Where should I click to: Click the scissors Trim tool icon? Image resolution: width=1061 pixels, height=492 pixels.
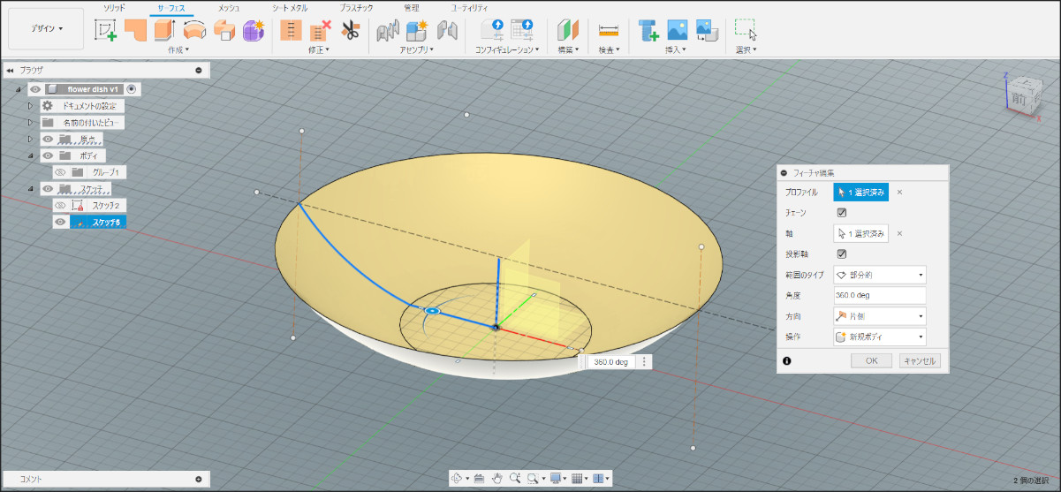350,30
